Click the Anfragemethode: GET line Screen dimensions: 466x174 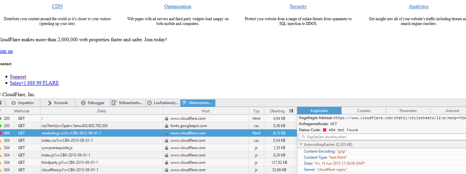(x=318, y=124)
